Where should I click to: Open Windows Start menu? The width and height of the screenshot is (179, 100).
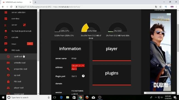(x=3, y=97)
